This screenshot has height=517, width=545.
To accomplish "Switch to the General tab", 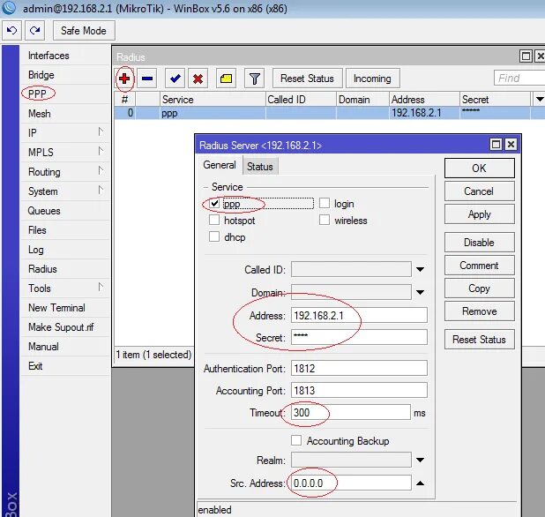I will (220, 165).
